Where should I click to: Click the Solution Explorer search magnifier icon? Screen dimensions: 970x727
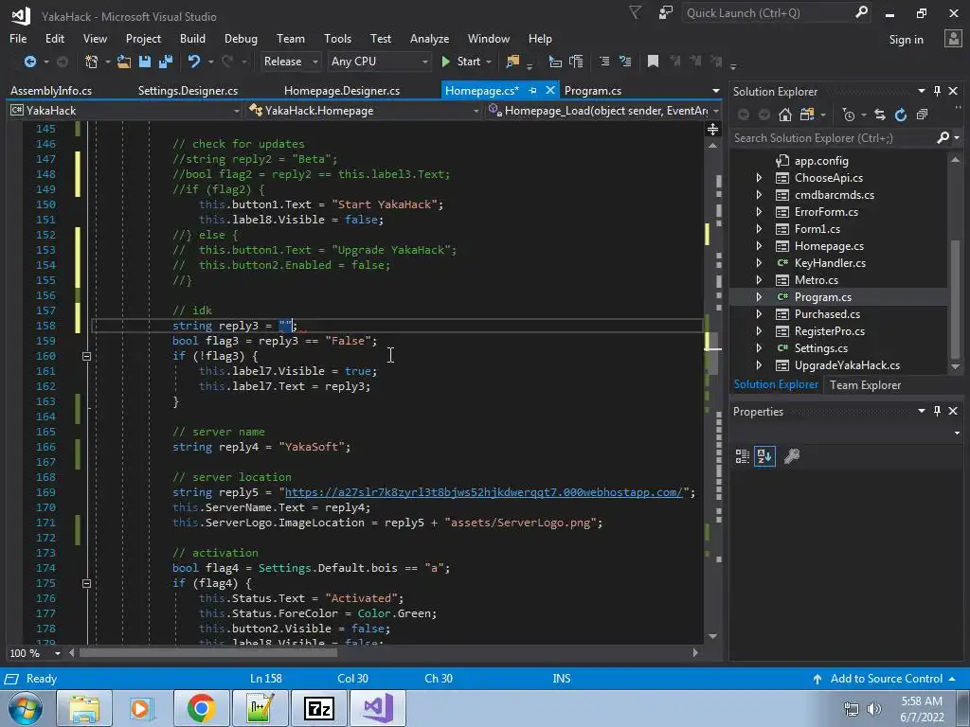[x=943, y=137]
